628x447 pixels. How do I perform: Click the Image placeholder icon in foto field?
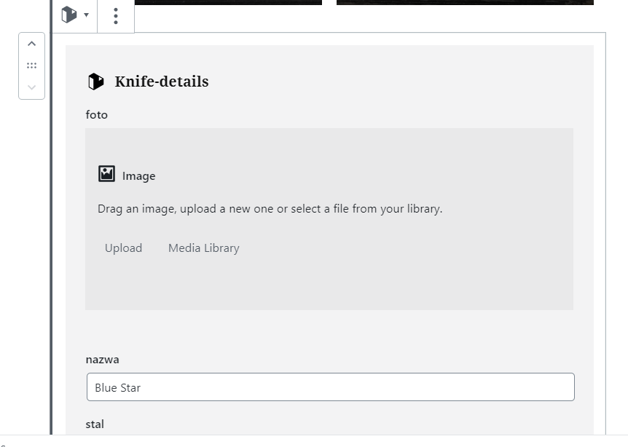(106, 173)
